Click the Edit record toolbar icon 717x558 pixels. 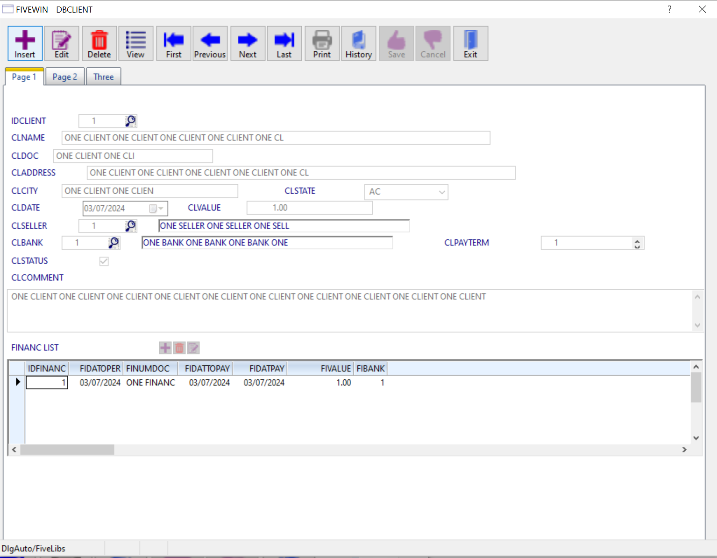pyautogui.click(x=62, y=43)
